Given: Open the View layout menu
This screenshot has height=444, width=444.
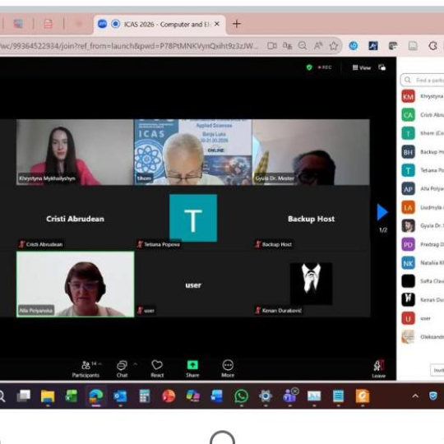Looking at the screenshot, I should coord(362,67).
